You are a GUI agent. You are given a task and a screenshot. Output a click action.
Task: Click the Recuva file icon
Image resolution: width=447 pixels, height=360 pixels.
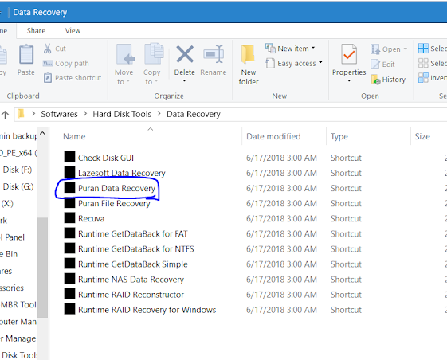point(69,217)
